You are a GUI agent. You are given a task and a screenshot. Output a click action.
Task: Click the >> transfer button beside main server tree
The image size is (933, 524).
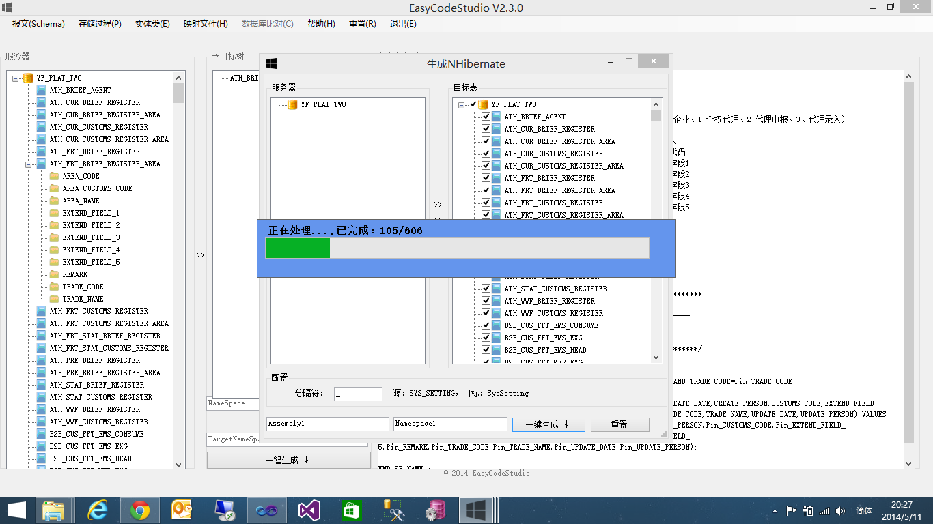pyautogui.click(x=200, y=255)
